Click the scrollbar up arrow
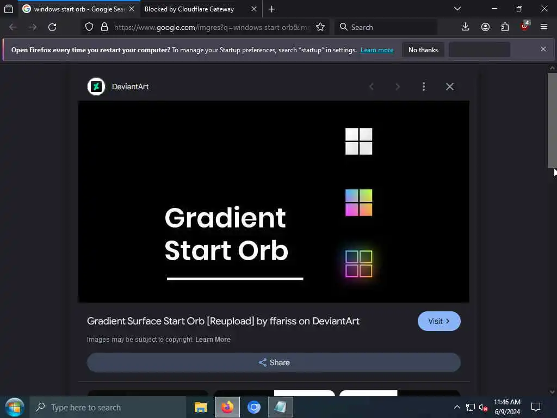Image resolution: width=557 pixels, height=418 pixels. click(552, 67)
